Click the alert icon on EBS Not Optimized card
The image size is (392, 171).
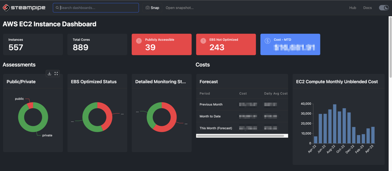tap(203, 41)
